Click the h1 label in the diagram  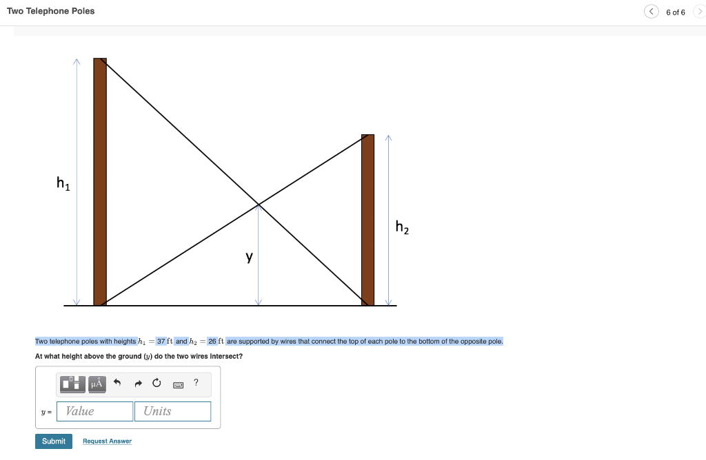pos(63,183)
